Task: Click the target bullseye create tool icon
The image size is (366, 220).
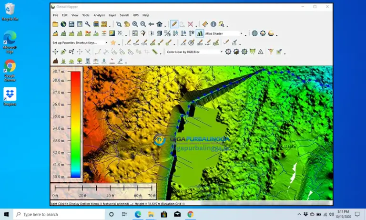Action: coord(192,42)
